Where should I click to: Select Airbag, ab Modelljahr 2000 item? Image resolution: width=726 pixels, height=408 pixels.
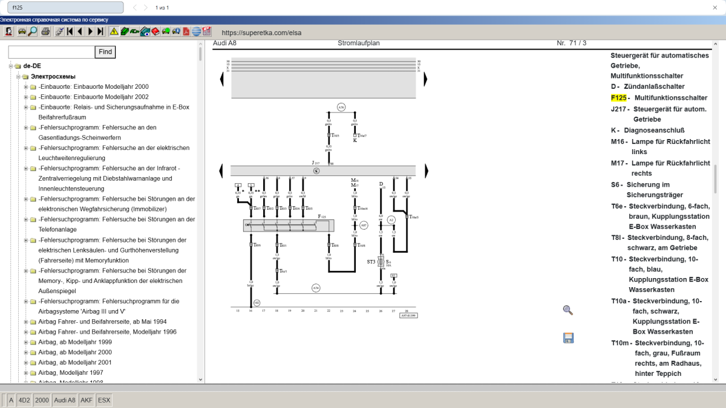[x=75, y=352]
